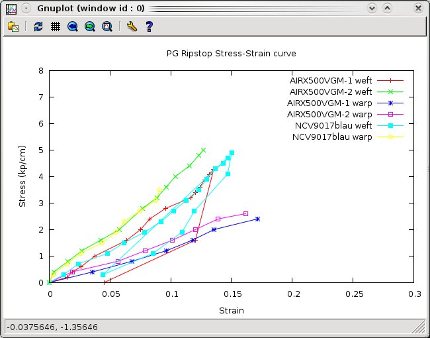Screen dimensions: 430x338
Task: Click red line sample for AIRX500VGM-1 weft
Action: 390,80
